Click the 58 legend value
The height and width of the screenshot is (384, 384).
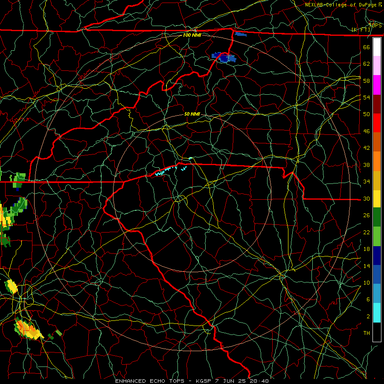pyautogui.click(x=367, y=81)
